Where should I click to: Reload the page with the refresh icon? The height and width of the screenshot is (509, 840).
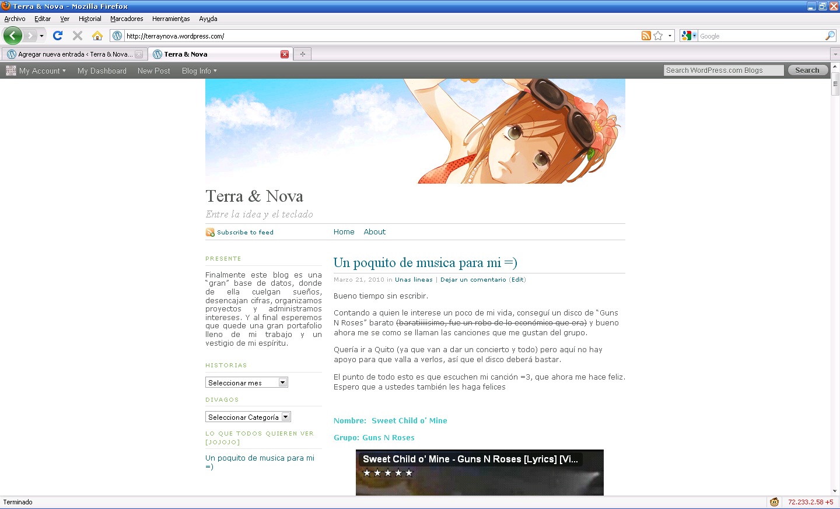pyautogui.click(x=58, y=36)
